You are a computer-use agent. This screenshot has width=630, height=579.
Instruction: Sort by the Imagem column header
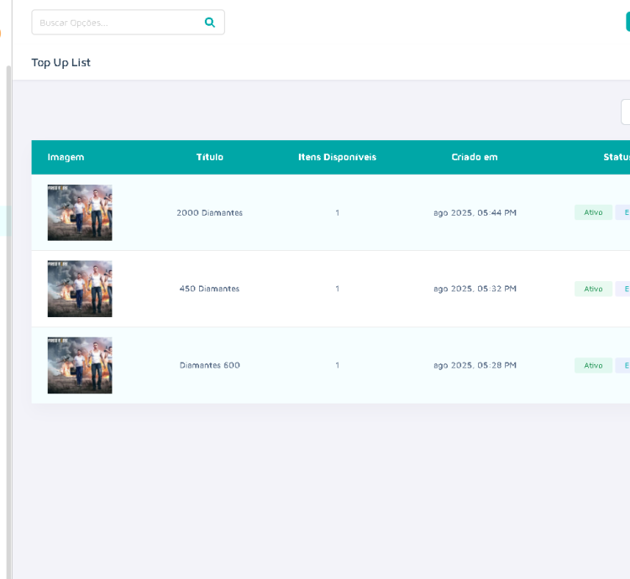pos(66,157)
